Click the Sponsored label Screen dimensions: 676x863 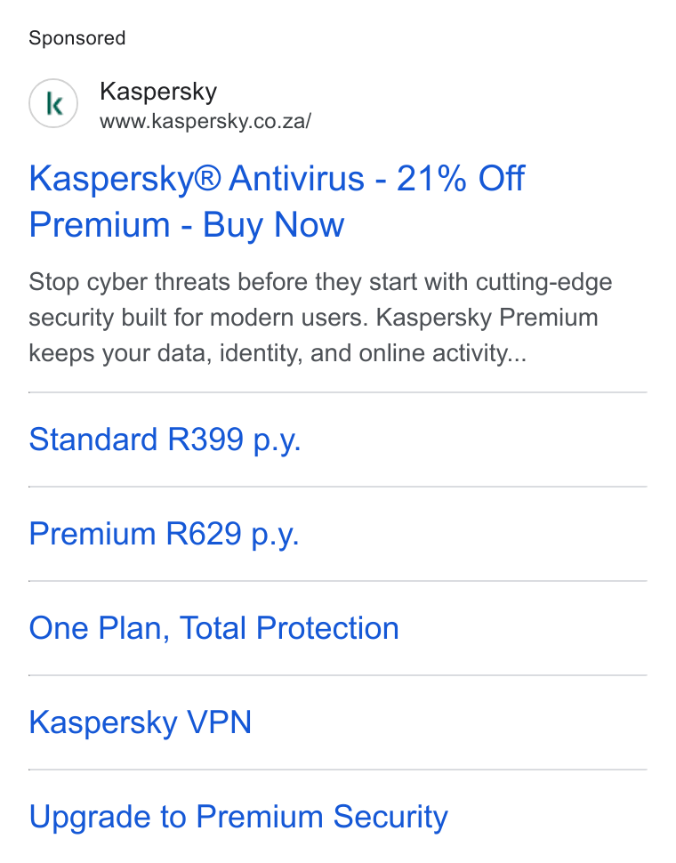coord(77,38)
